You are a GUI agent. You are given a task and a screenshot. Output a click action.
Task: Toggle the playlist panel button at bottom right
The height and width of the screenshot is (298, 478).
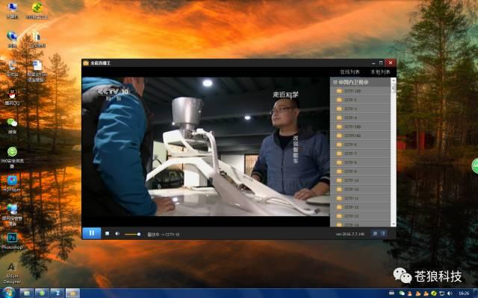point(384,233)
